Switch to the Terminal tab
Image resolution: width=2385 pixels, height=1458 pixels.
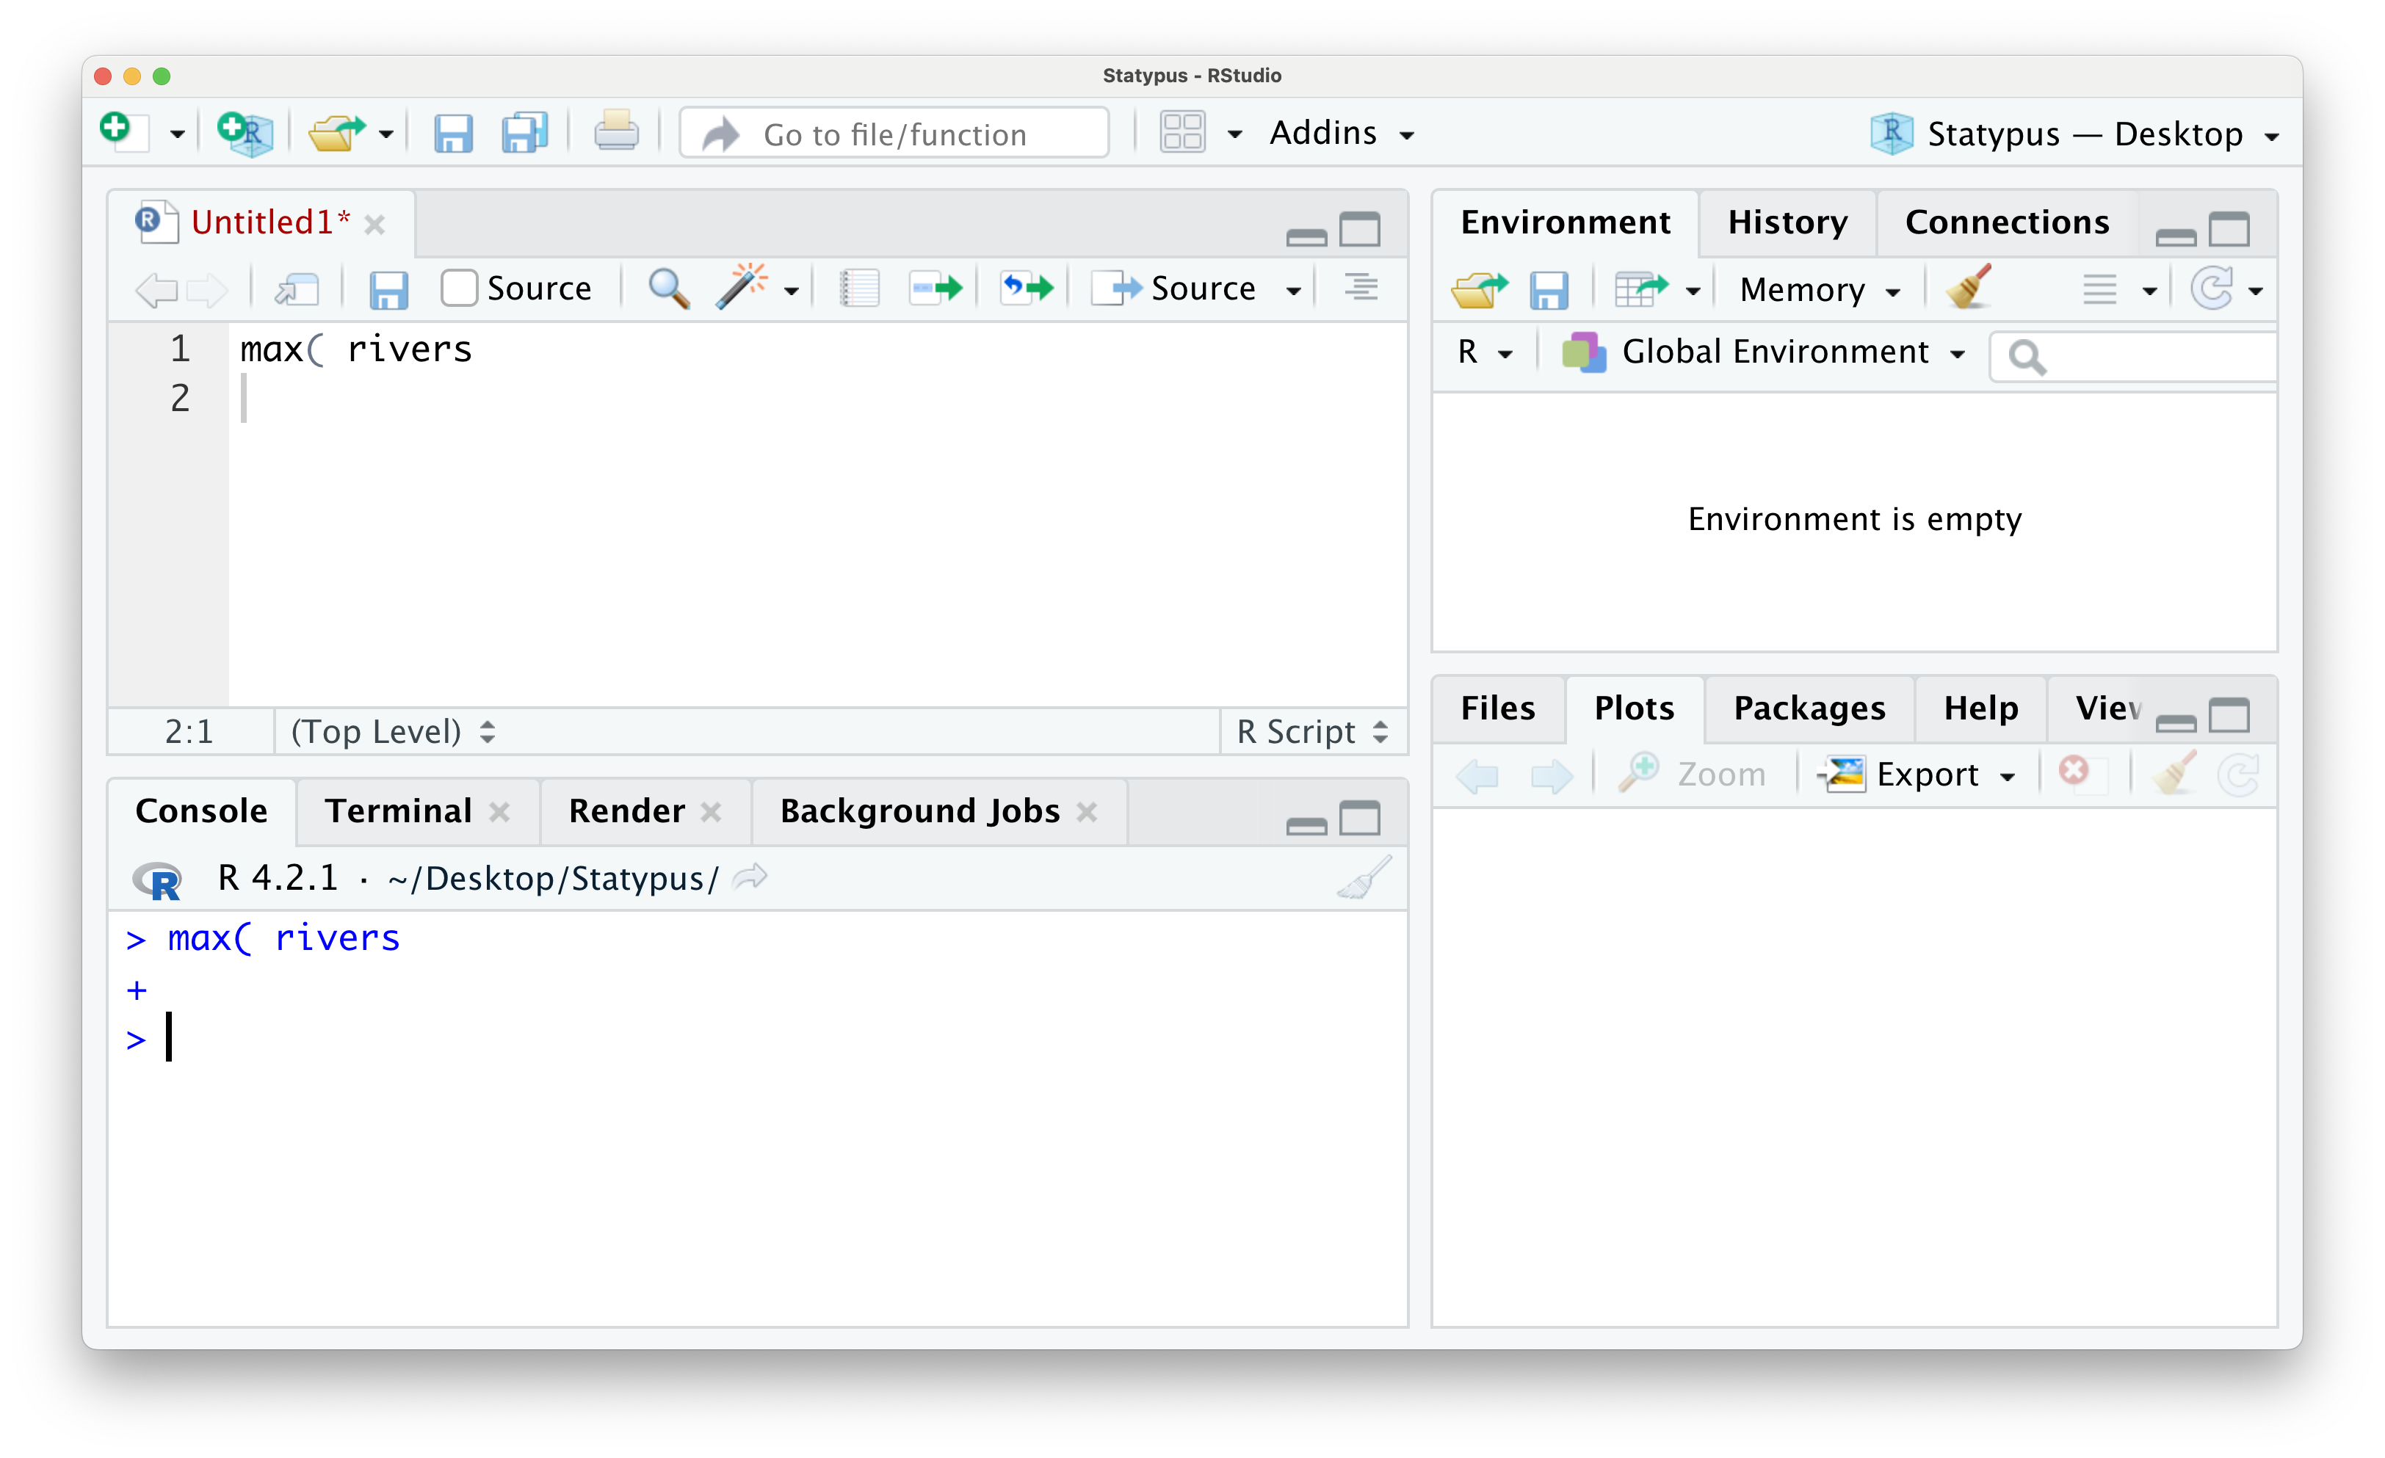(398, 810)
